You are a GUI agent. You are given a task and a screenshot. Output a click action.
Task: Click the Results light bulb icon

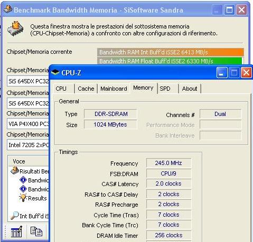pyautogui.click(x=23, y=198)
